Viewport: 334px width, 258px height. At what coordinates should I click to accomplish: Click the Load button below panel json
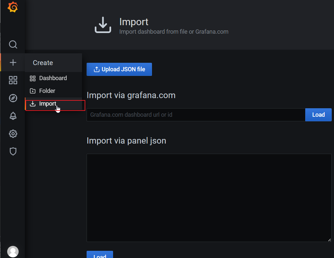click(100, 255)
